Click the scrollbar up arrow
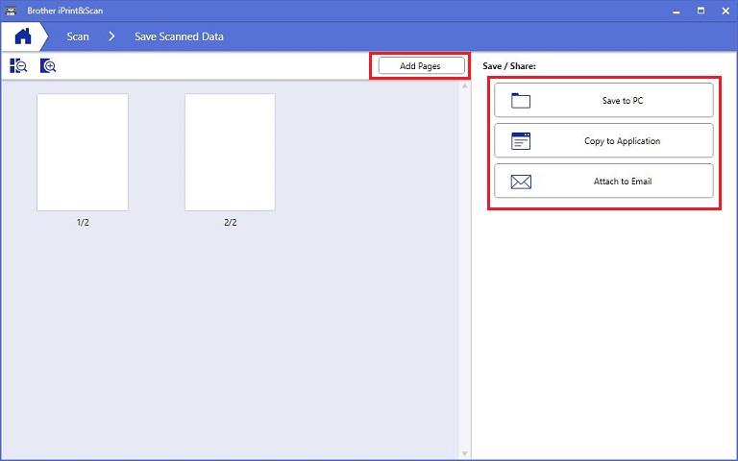The image size is (738, 461). [465, 85]
